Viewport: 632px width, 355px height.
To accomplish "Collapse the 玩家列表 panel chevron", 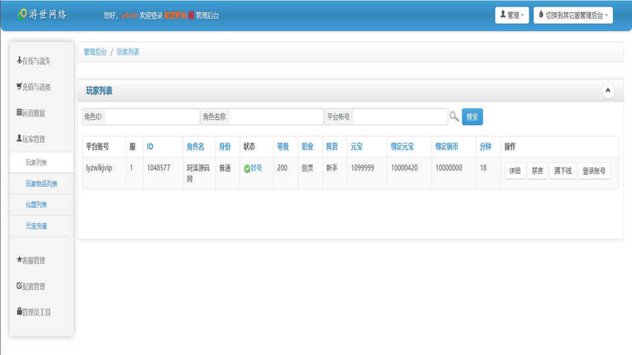I will tap(608, 91).
